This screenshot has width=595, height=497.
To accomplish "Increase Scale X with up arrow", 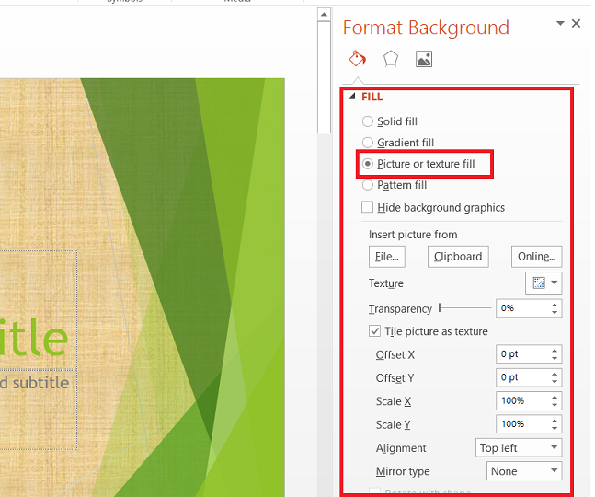I will [x=555, y=398].
